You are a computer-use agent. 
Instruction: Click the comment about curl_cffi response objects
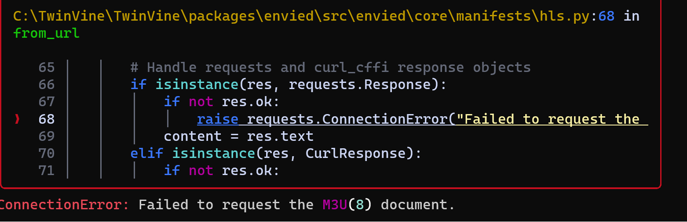coord(331,68)
